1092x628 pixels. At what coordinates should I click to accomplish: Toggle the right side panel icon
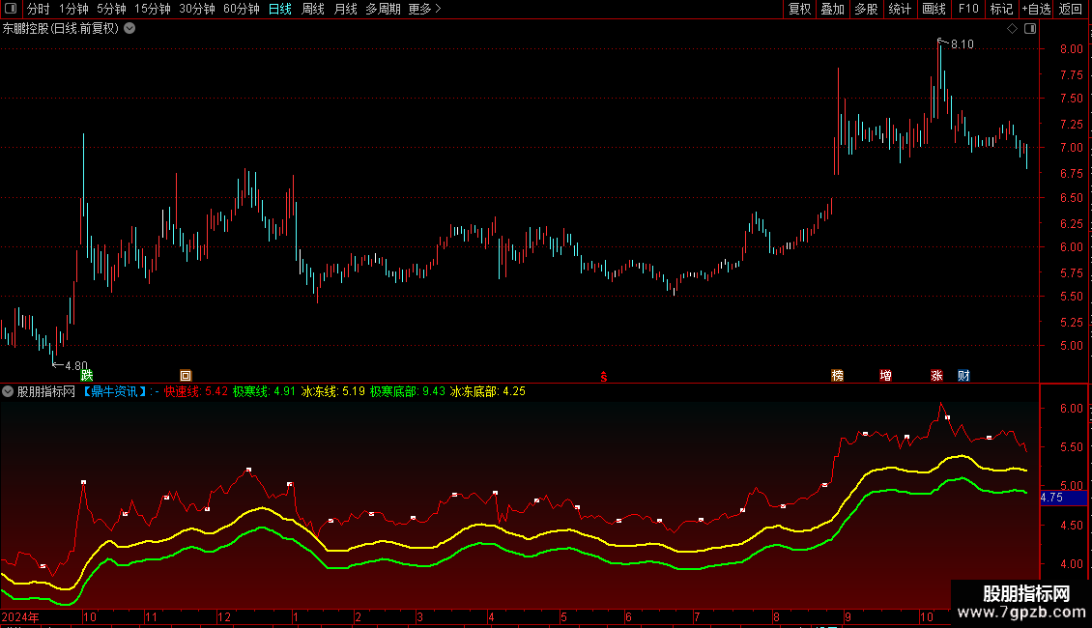tap(1030, 29)
